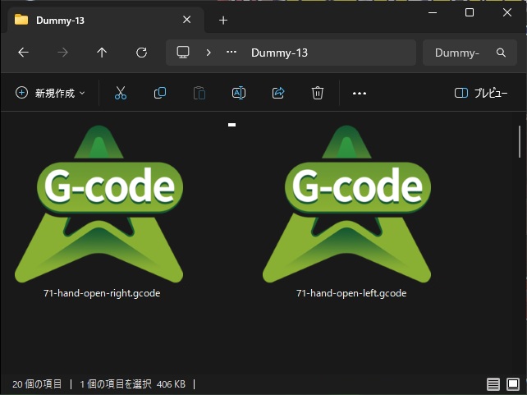Go back with the left arrow
This screenshot has height=395, width=527.
(x=23, y=53)
